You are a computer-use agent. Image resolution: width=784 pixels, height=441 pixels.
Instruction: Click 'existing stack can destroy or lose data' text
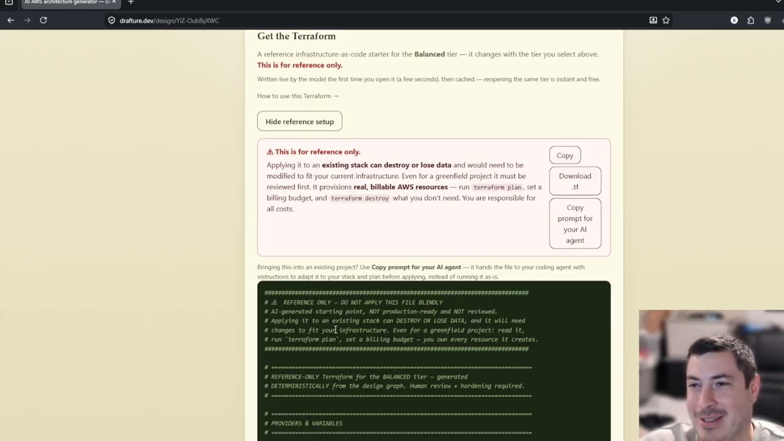click(x=386, y=165)
